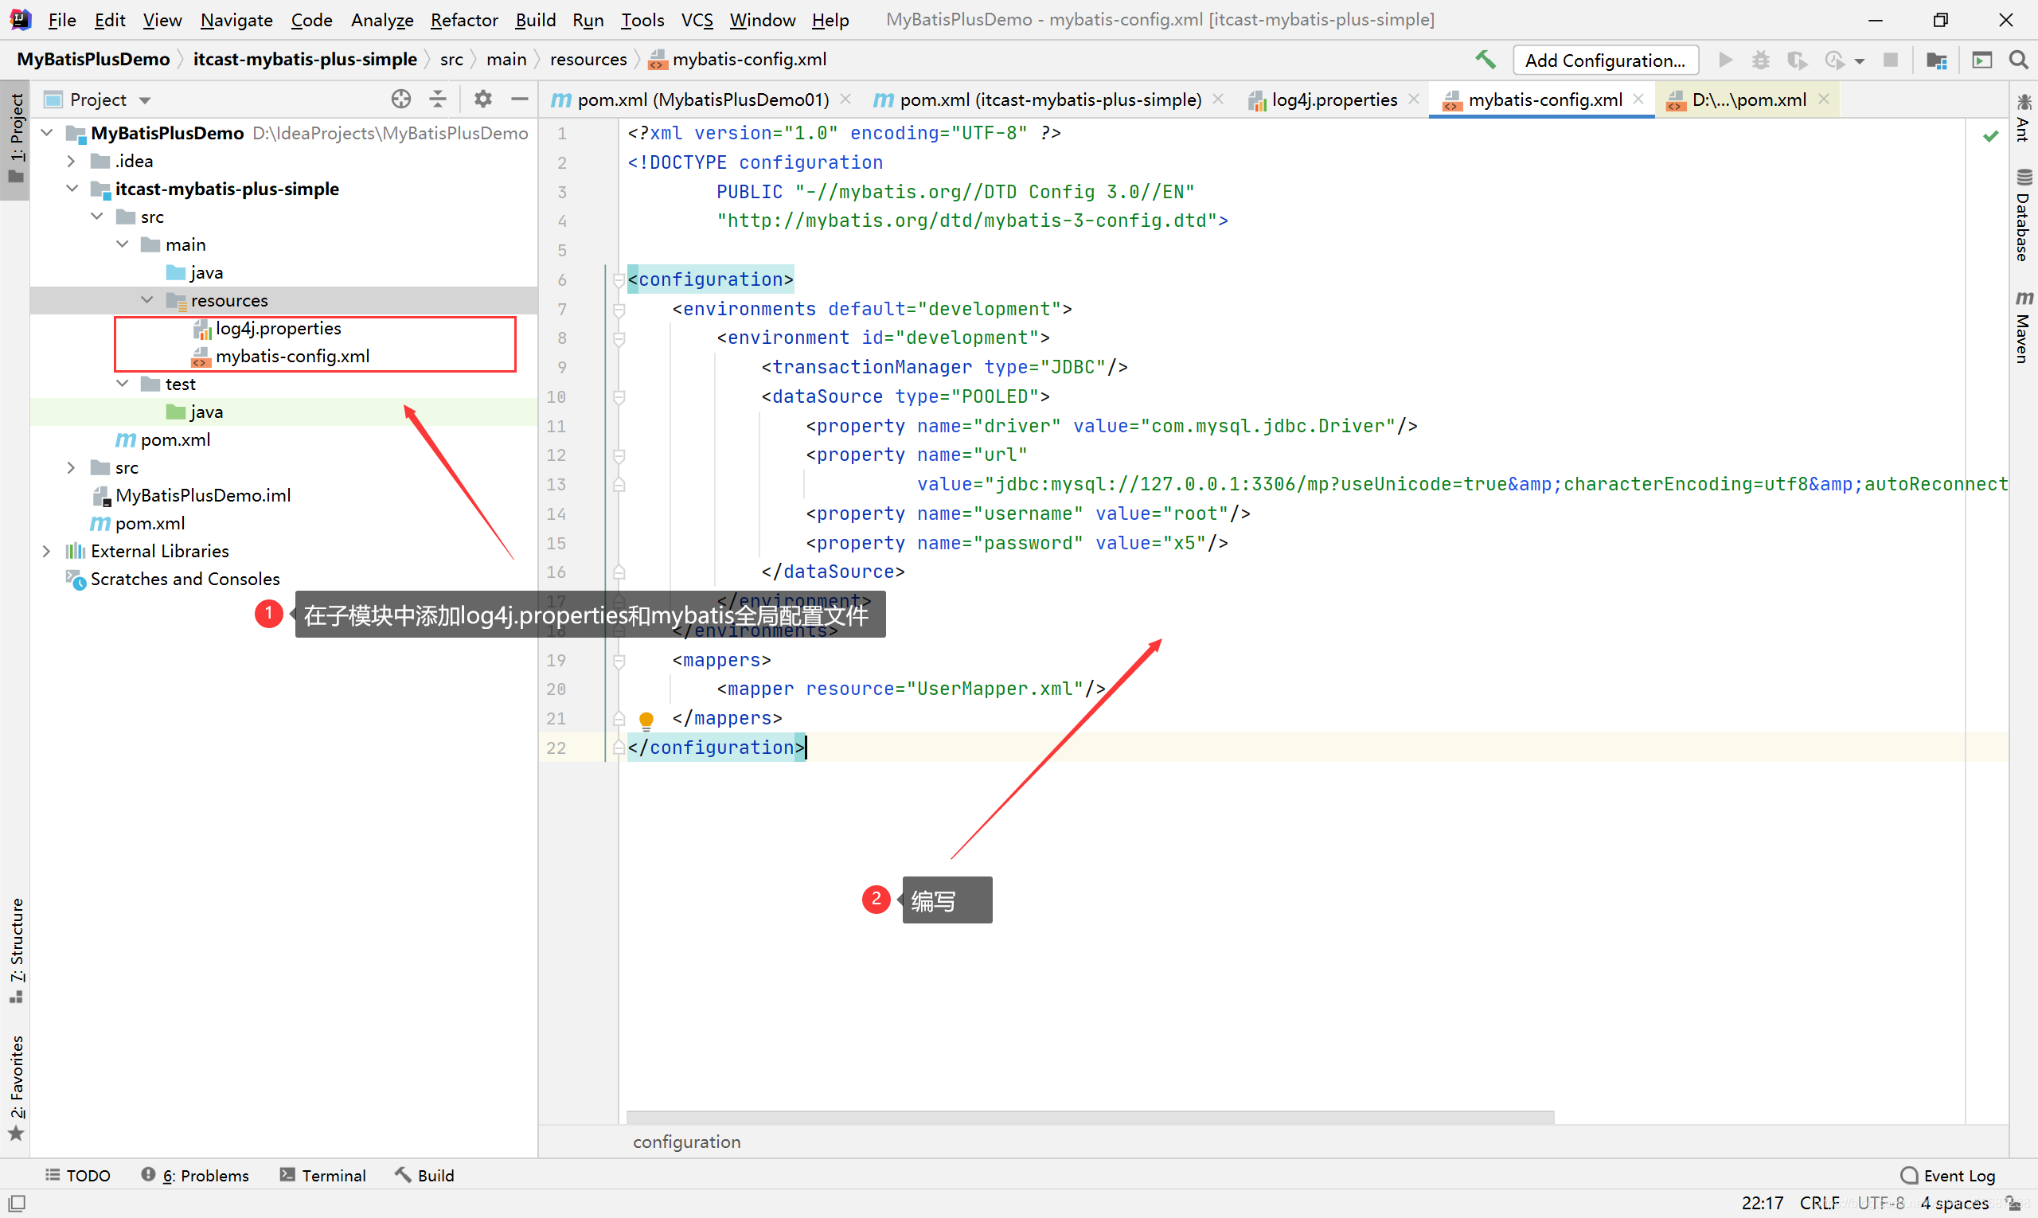The width and height of the screenshot is (2038, 1218).
Task: Close the D:\...\pom.xml tab
Action: click(1824, 100)
